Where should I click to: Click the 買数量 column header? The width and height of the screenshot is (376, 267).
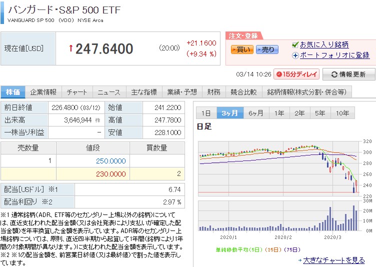tap(157, 148)
